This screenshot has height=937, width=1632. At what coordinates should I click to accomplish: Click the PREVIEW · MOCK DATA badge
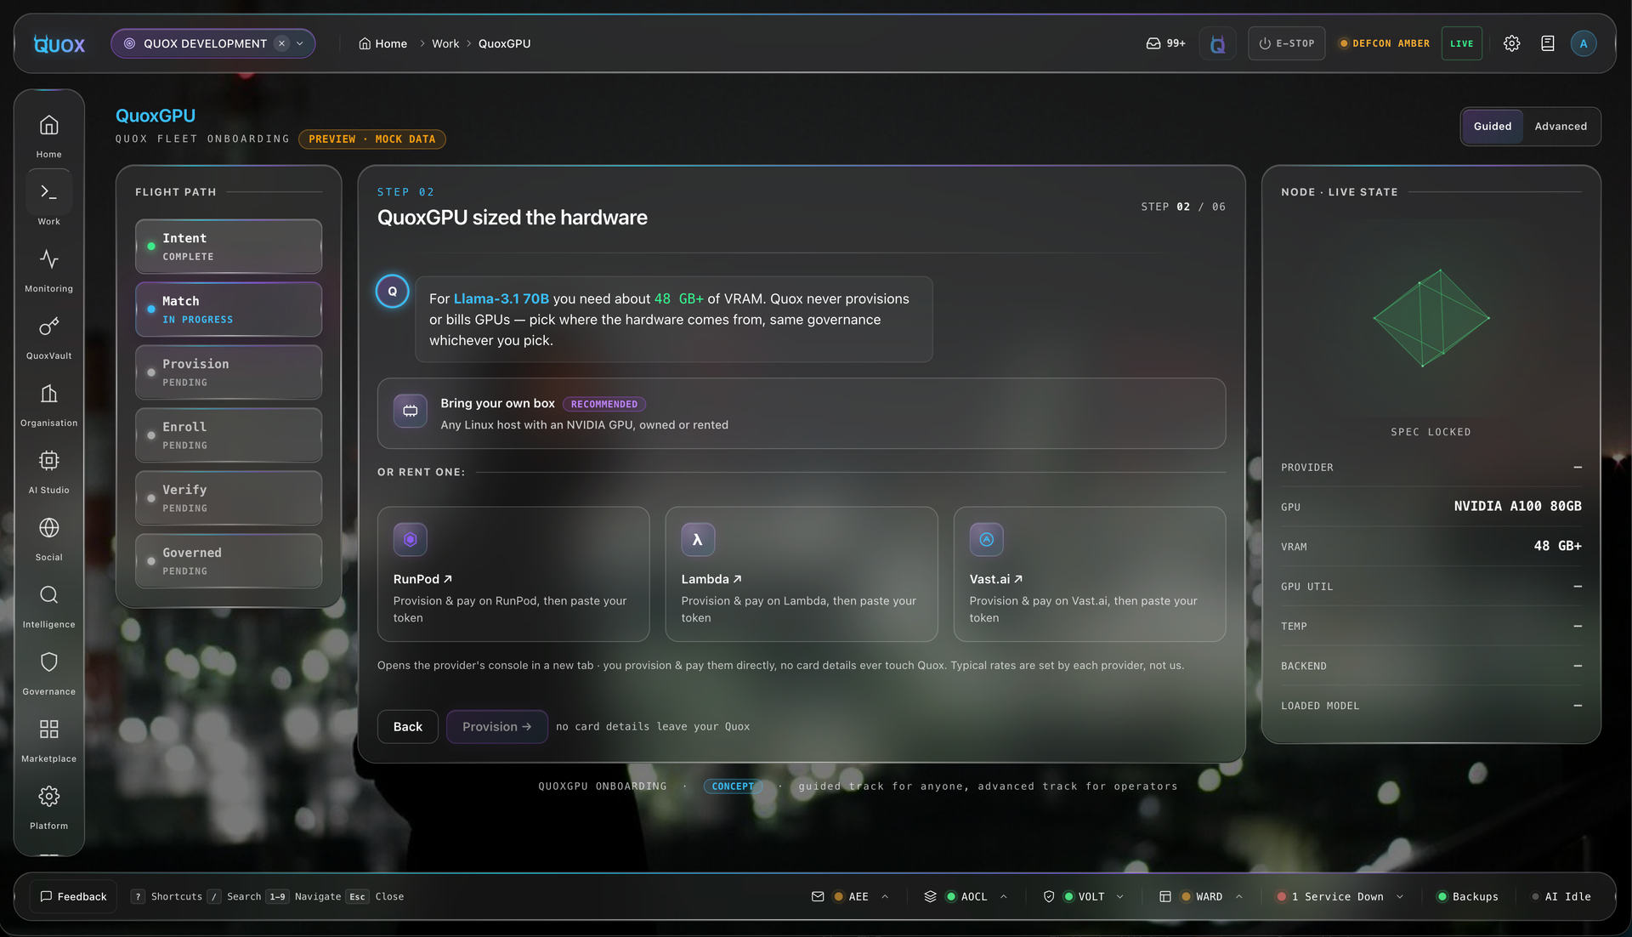click(x=371, y=139)
